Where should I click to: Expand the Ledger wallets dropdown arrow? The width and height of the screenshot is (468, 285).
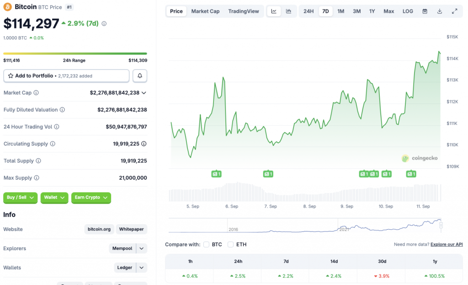click(x=142, y=268)
